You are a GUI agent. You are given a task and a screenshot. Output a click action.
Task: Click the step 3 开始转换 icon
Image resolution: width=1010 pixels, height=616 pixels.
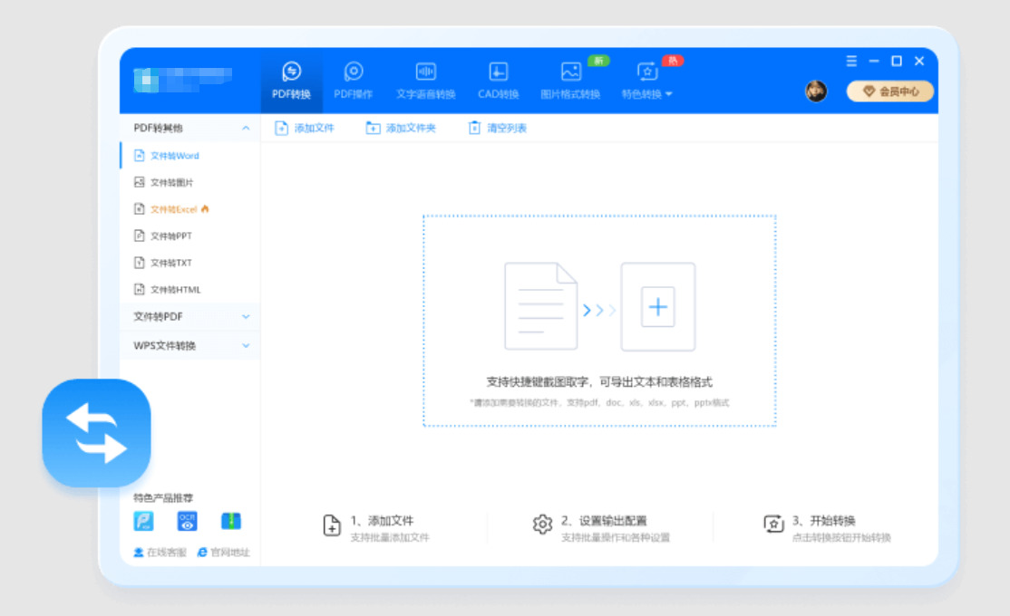coord(773,524)
